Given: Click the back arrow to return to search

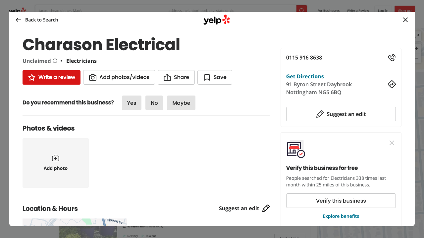Looking at the screenshot, I should pos(18,20).
